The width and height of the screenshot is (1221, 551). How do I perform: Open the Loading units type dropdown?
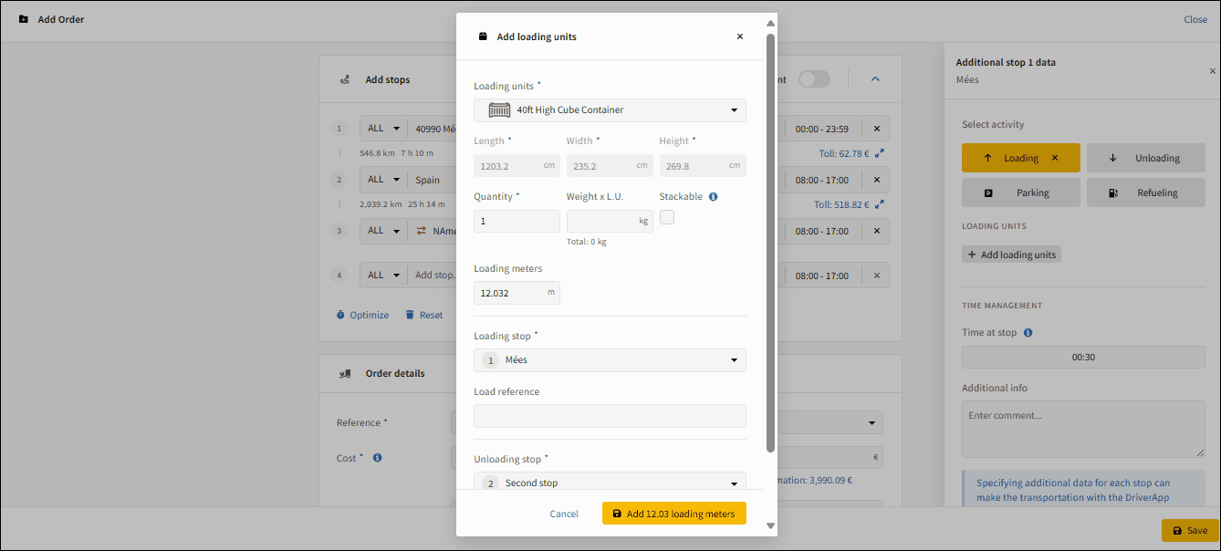click(610, 110)
